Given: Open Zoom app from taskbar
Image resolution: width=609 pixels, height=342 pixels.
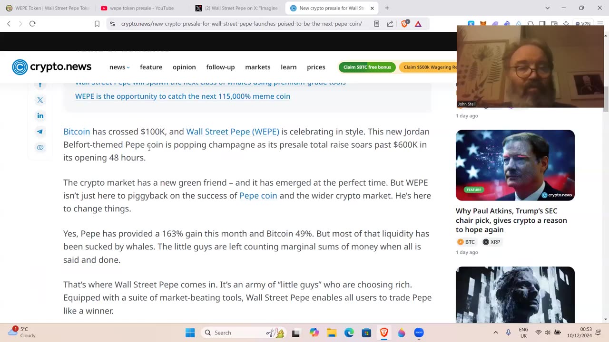Looking at the screenshot, I should [419, 332].
